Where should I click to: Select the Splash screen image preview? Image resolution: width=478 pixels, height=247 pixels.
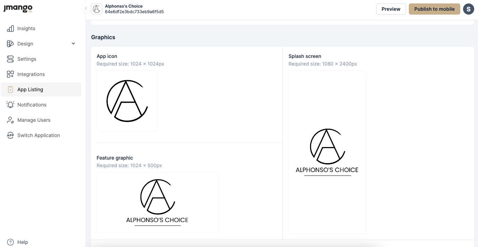[327, 152]
